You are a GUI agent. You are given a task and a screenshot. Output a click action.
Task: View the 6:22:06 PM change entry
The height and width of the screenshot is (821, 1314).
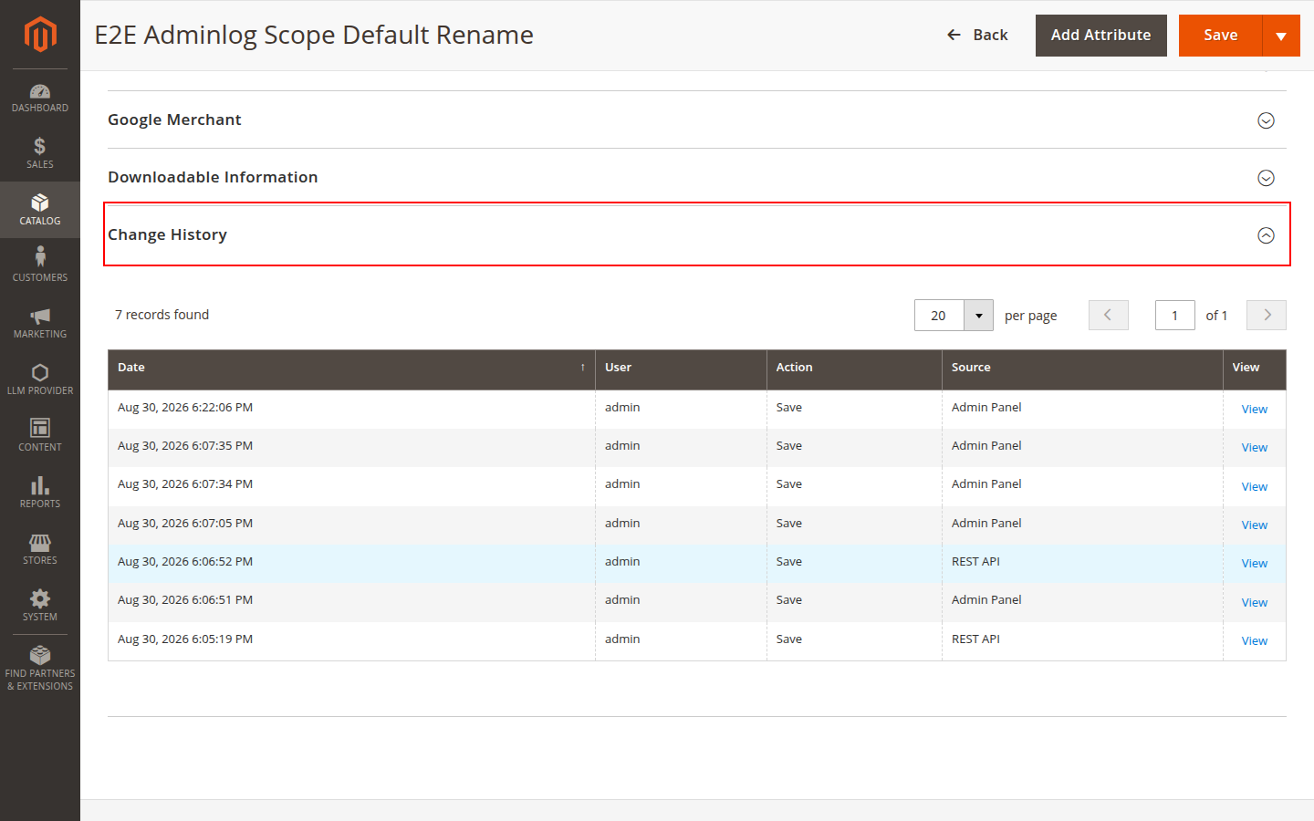[x=1254, y=409]
